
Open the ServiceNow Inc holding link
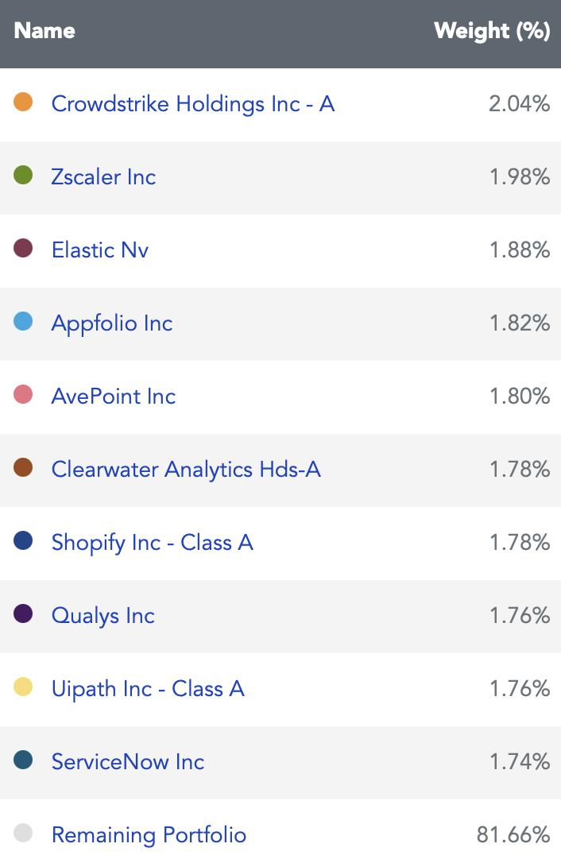tap(128, 762)
